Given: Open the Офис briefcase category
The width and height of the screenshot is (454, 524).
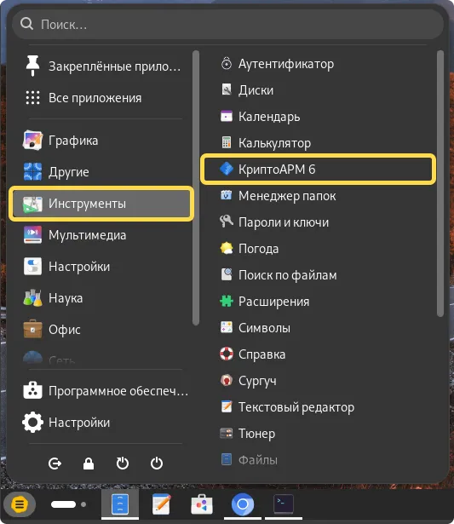Looking at the screenshot, I should point(103,330).
